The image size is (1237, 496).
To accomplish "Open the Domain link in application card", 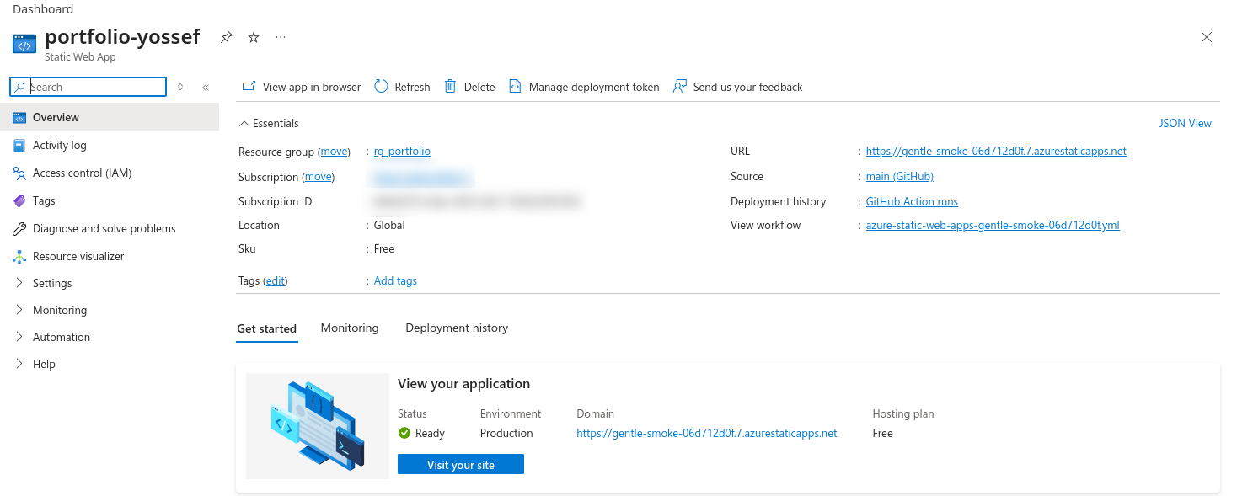I will coord(707,433).
